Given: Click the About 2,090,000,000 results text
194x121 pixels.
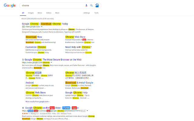Looking at the screenshot, I should [x=38, y=19].
